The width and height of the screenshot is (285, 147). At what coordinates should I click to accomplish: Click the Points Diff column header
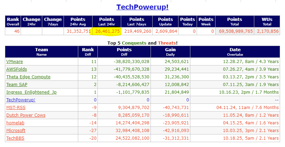click(124, 52)
